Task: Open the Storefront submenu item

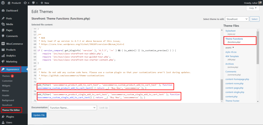Action: [x=7, y=105]
